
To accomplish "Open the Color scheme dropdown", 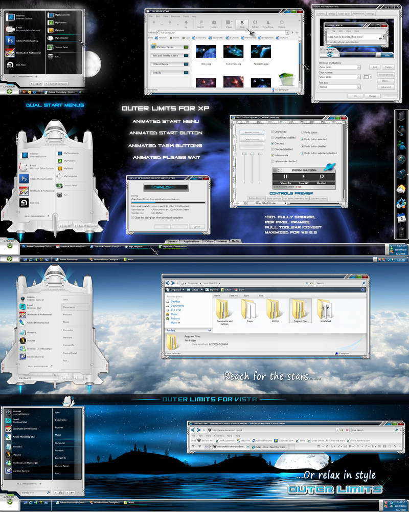I will click(x=359, y=77).
